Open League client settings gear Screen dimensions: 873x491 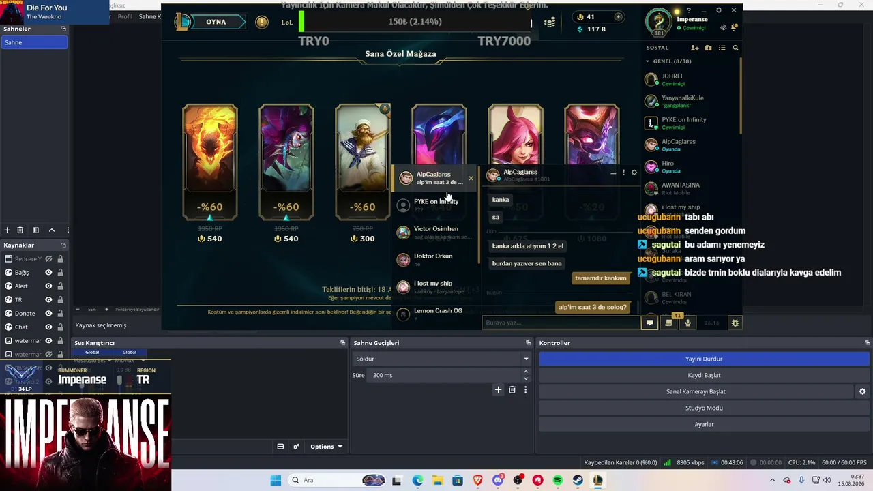coord(719,10)
